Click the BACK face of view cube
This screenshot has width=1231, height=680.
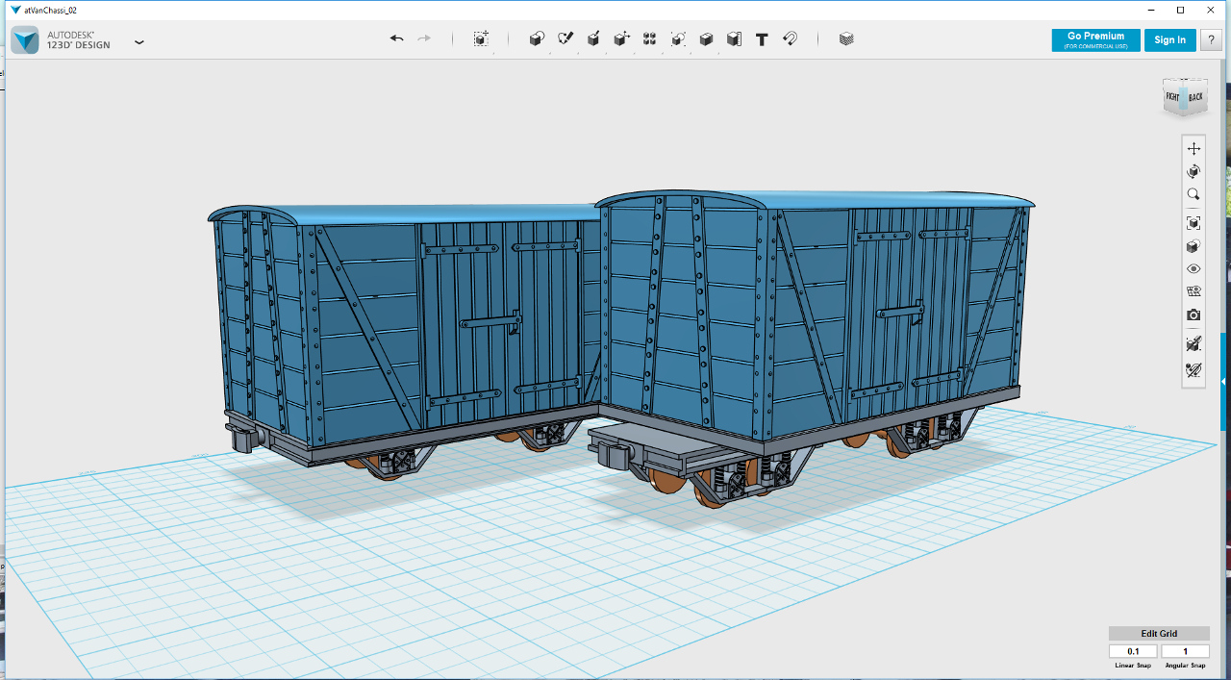click(x=1195, y=97)
